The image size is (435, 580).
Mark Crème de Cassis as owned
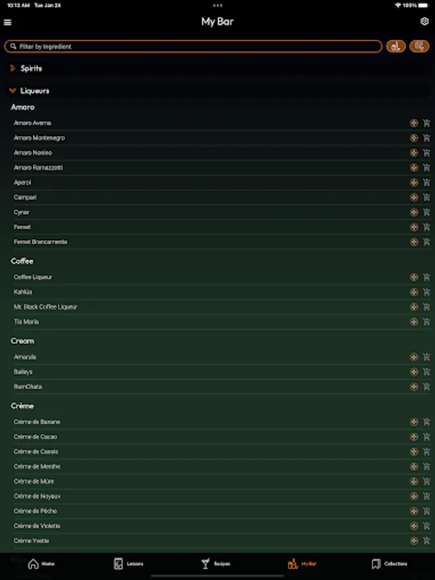point(414,452)
